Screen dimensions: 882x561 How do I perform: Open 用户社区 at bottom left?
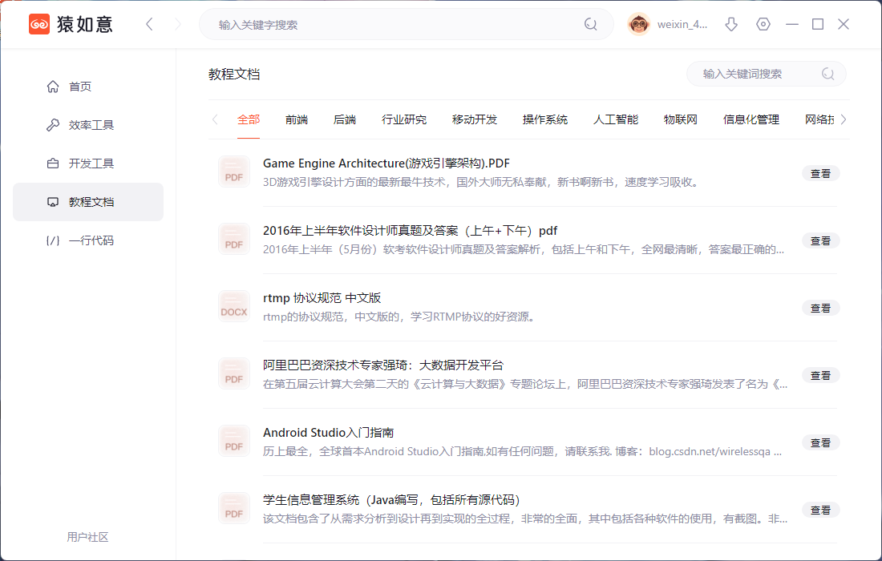[x=87, y=537]
